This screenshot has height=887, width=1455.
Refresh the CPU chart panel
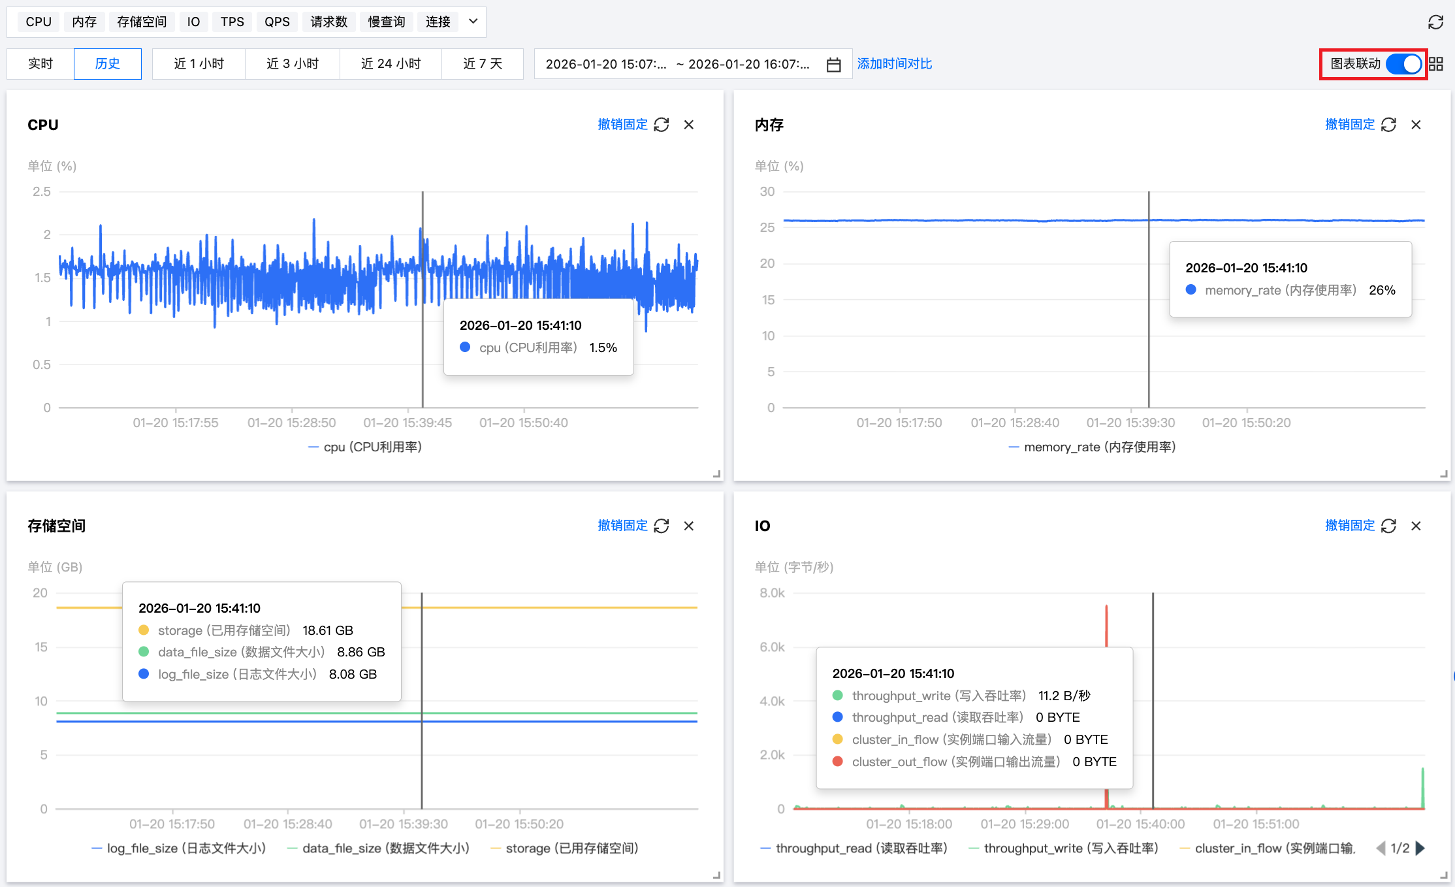tap(662, 125)
